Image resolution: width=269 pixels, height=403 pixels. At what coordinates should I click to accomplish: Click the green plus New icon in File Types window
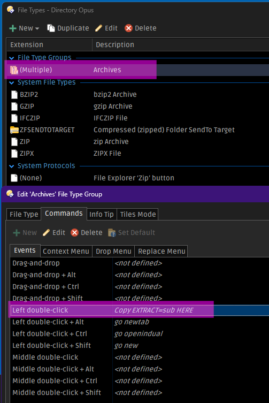13,28
